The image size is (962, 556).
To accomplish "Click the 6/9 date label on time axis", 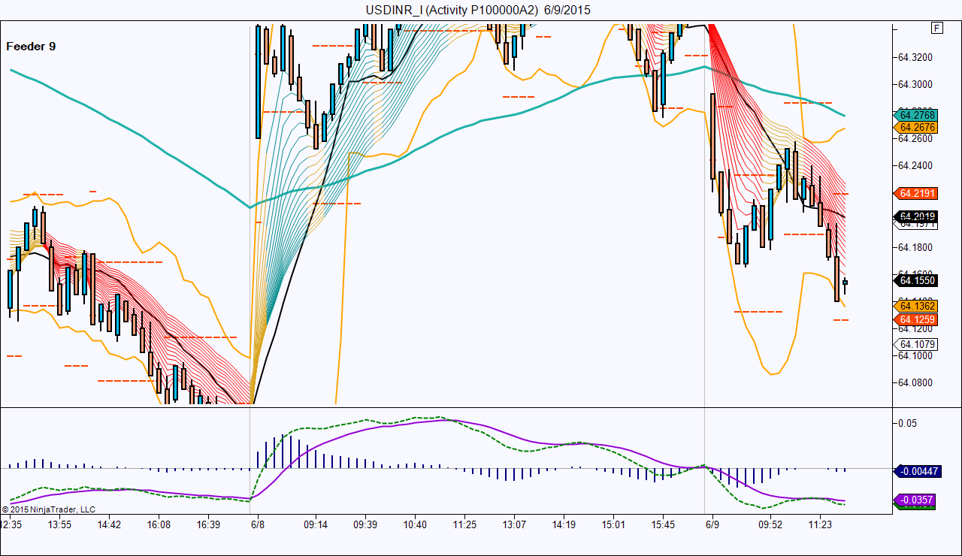I will (712, 524).
